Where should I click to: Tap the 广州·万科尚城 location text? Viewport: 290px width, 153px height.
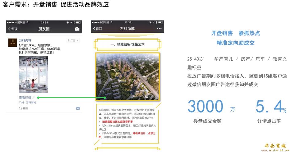[27, 103]
